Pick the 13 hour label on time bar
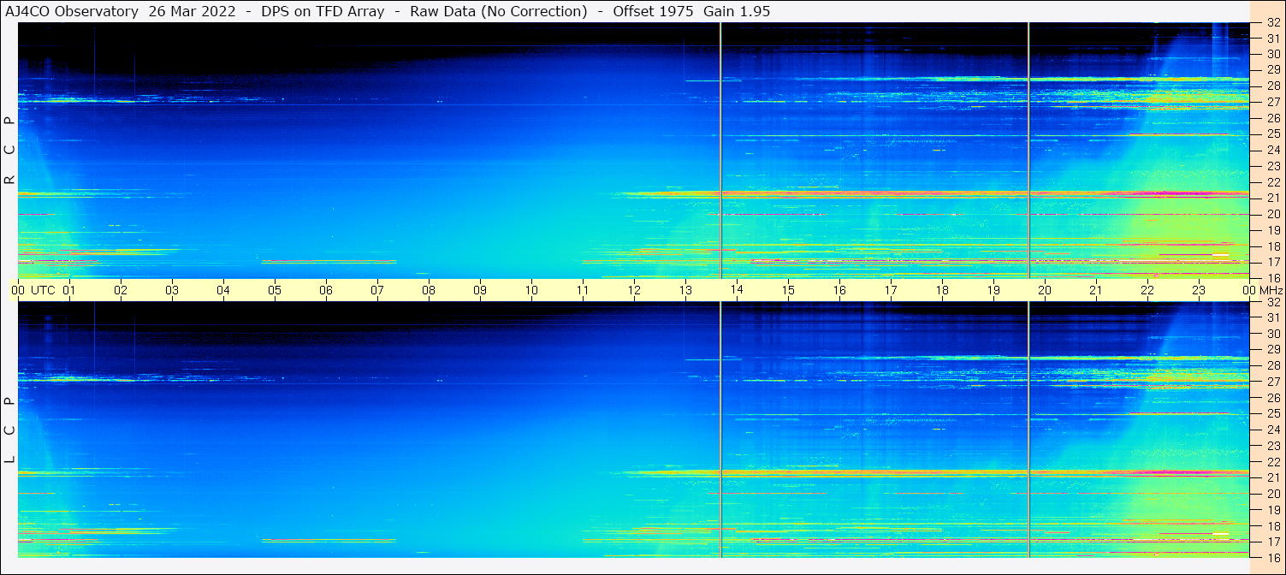The width and height of the screenshot is (1286, 575). pyautogui.click(x=685, y=290)
